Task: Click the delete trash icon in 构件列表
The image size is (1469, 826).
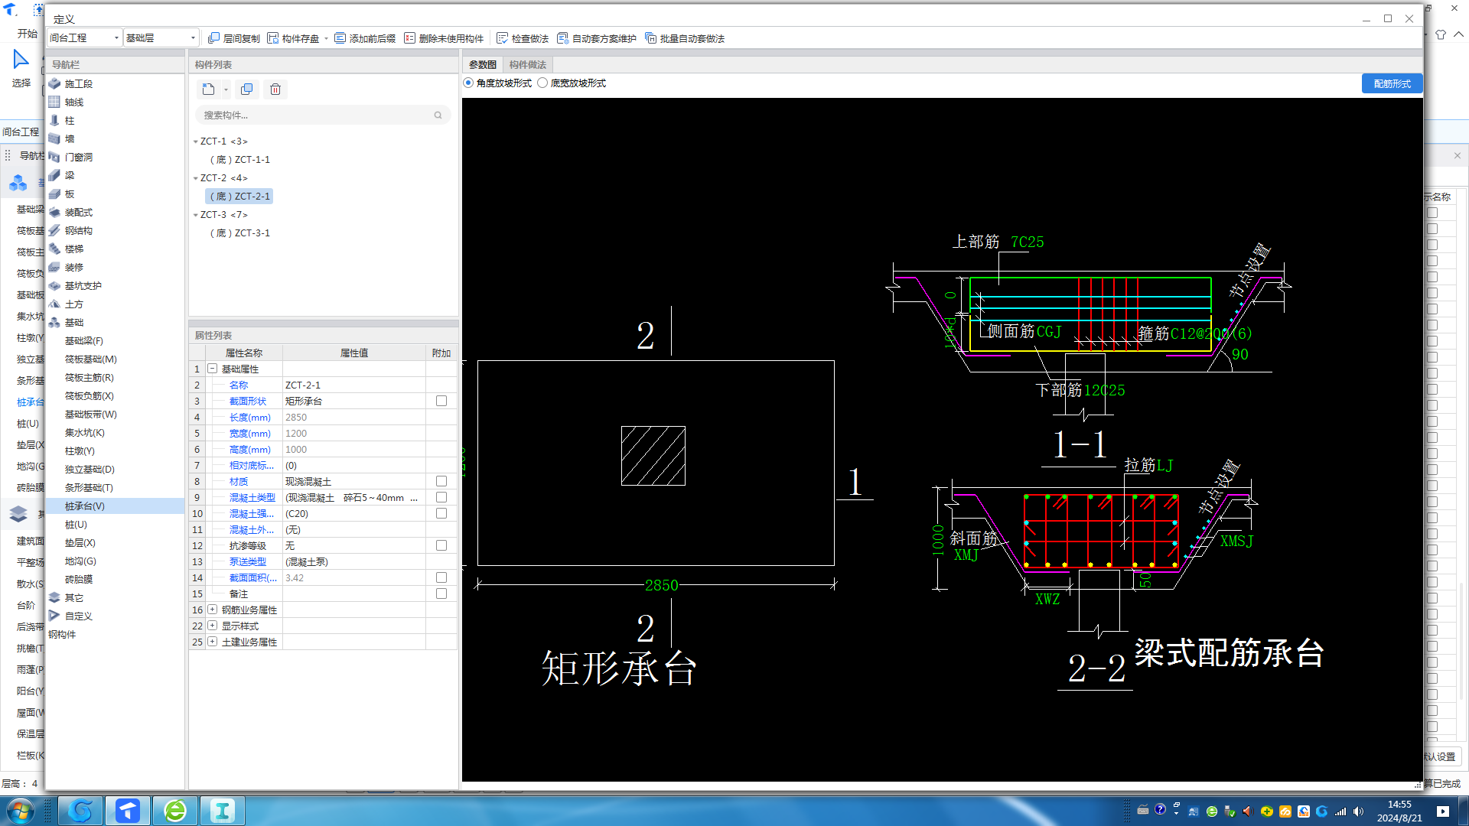Action: [275, 89]
